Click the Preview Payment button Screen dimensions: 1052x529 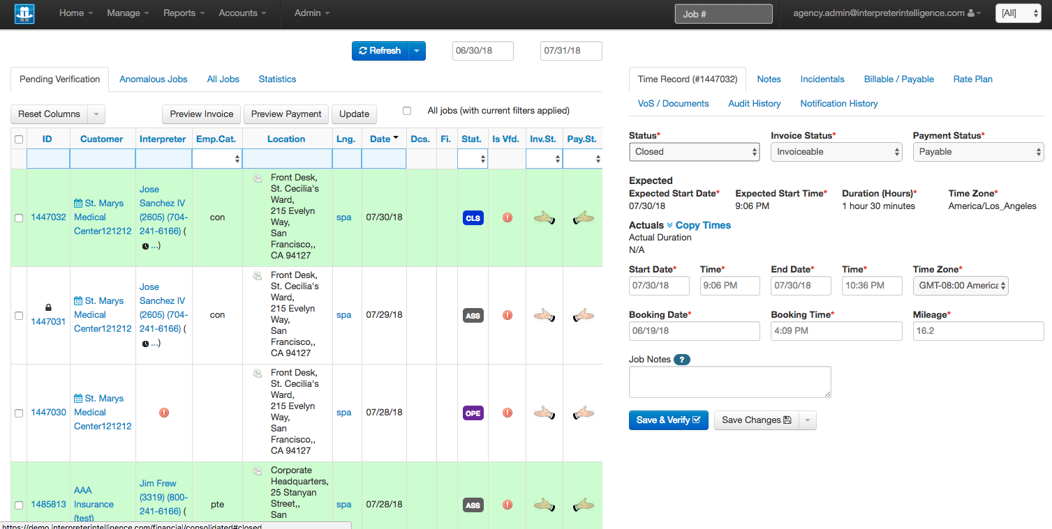286,114
